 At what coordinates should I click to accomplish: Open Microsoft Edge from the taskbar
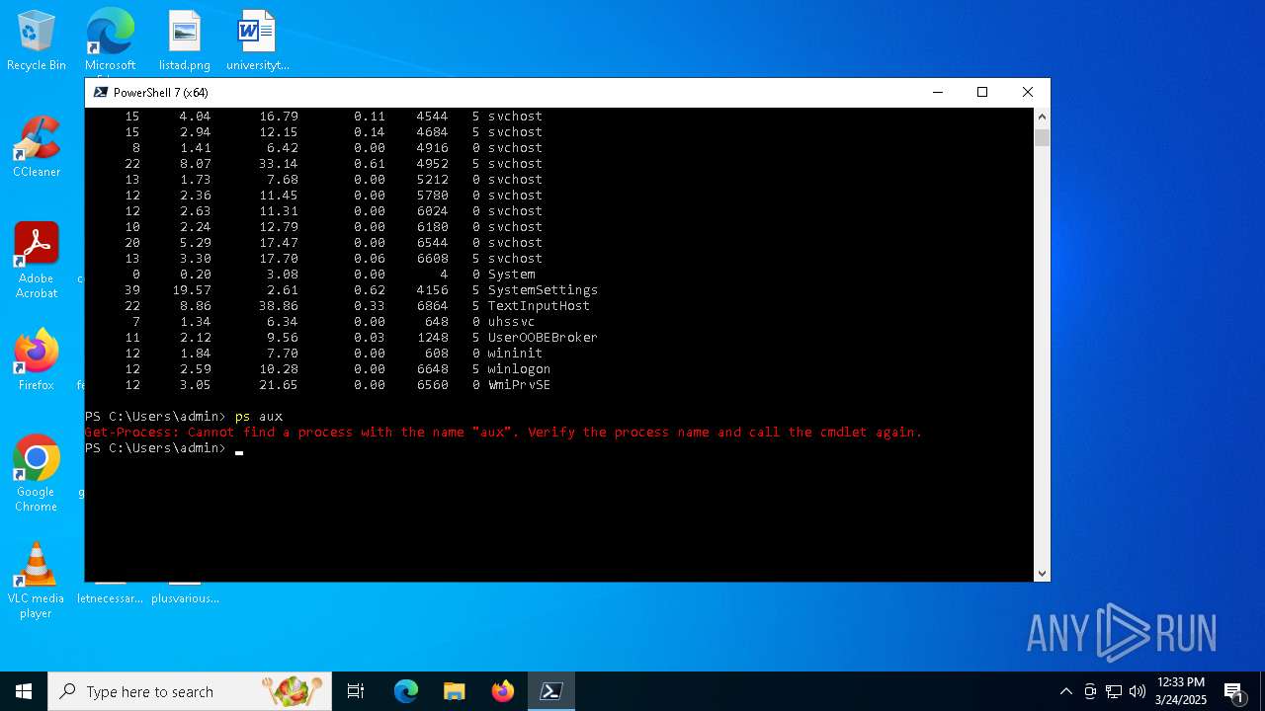tap(406, 691)
